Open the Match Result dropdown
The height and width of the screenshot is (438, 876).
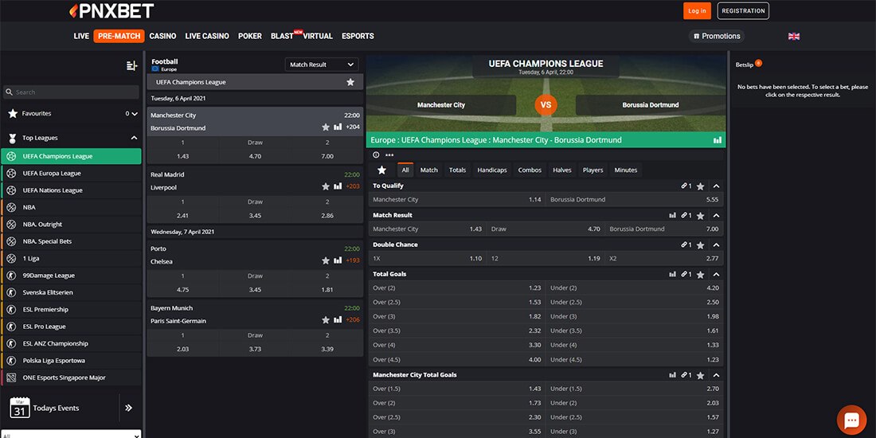point(322,65)
